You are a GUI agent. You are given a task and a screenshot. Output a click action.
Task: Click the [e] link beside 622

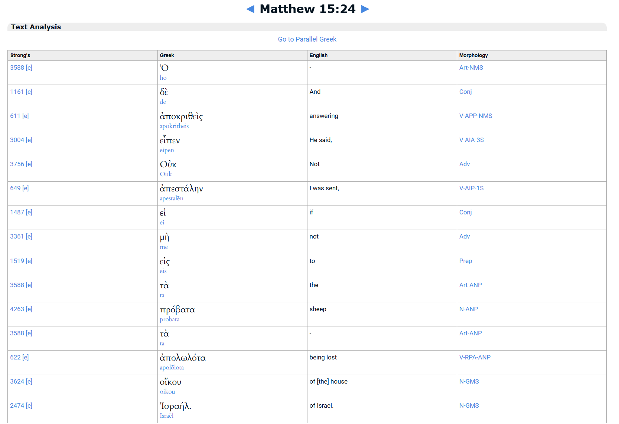tap(26, 357)
